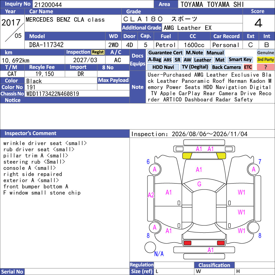Click the yellow left headlight on diagram
275x275 pixels.
click(187, 156)
